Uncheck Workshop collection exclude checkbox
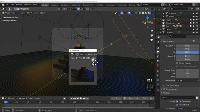 pyautogui.click(x=191, y=23)
